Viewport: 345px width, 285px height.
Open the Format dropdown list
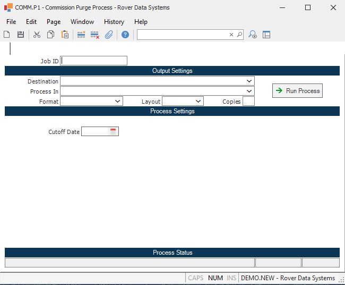tap(118, 101)
